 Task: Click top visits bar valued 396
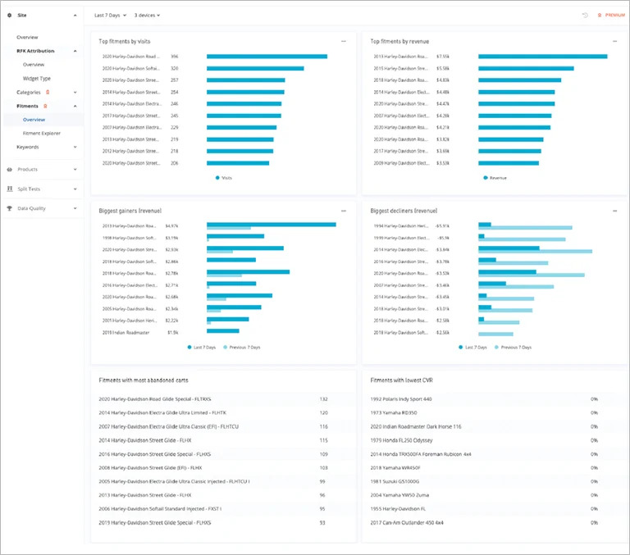click(x=267, y=57)
